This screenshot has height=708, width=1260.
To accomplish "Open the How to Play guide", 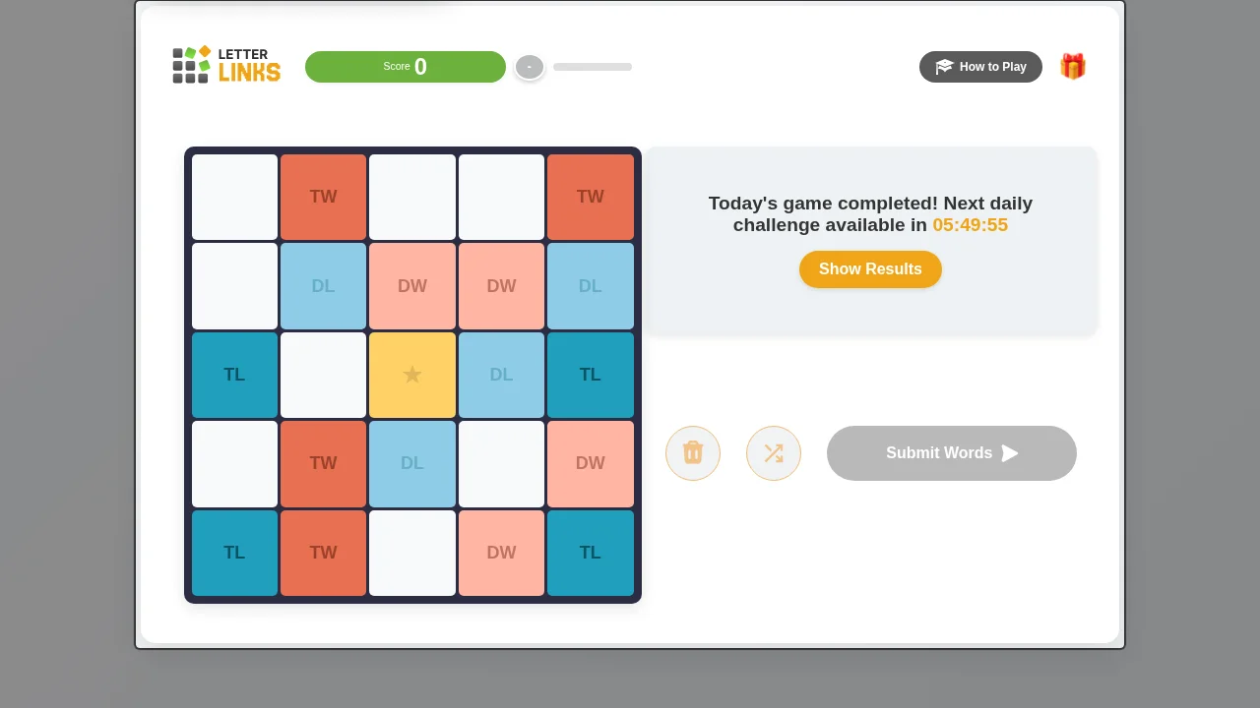I will [980, 67].
